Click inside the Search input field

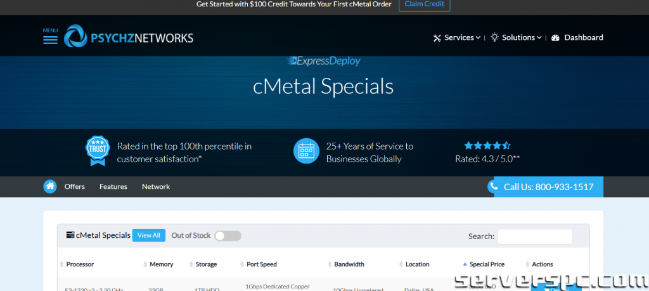pyautogui.click(x=534, y=236)
